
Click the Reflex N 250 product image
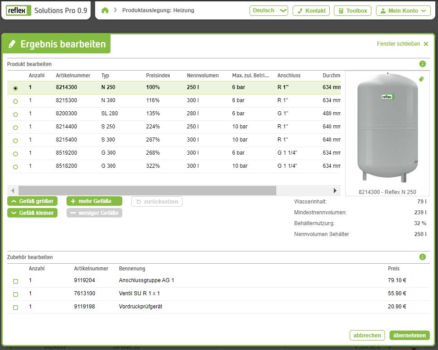pos(387,128)
